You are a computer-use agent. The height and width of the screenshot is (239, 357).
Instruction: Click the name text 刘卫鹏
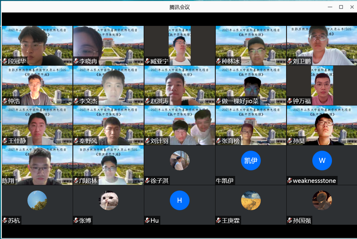pyautogui.click(x=302, y=61)
